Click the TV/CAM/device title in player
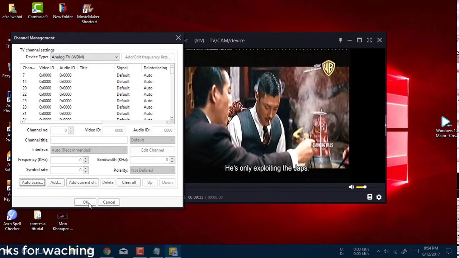Image resolution: width=459 pixels, height=258 pixels. pos(227,40)
